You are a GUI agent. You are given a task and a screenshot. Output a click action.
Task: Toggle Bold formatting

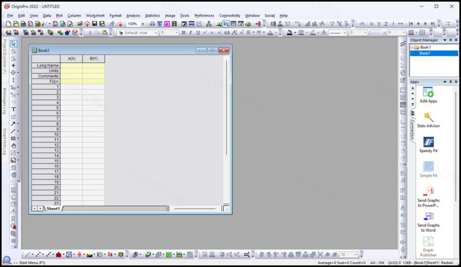tap(183, 33)
